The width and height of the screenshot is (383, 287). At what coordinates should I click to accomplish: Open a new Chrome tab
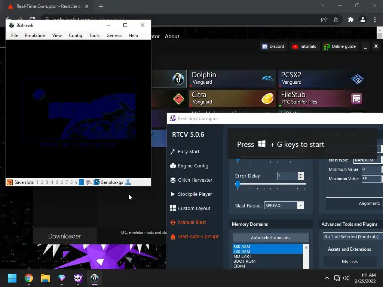[x=101, y=6]
